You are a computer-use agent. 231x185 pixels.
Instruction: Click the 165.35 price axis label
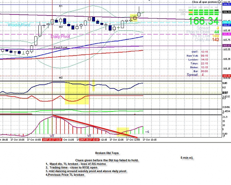coord(227,59)
